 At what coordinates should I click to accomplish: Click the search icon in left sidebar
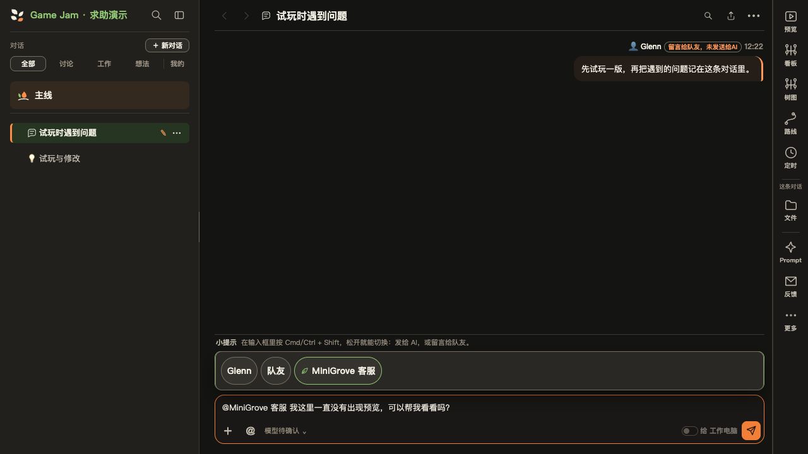(157, 15)
